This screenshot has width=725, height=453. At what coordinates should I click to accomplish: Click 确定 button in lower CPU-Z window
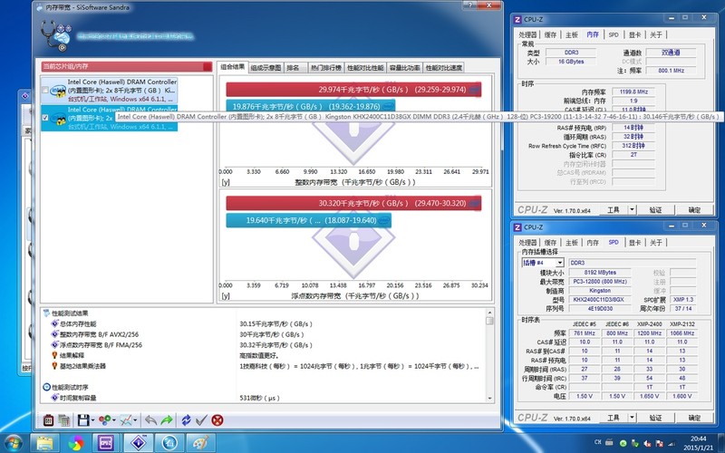(x=694, y=418)
